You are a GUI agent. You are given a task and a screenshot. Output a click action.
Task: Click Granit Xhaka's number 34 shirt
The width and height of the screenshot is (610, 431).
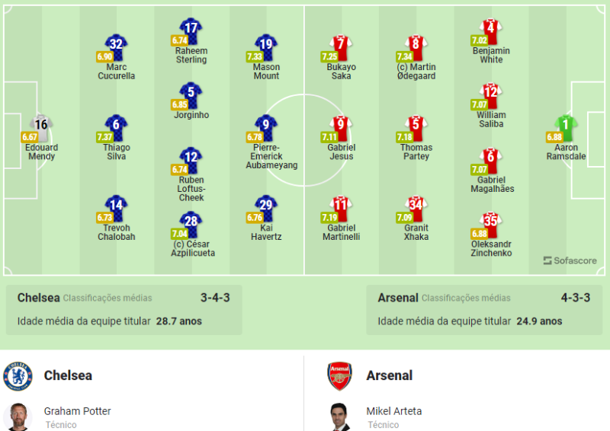[x=416, y=206]
